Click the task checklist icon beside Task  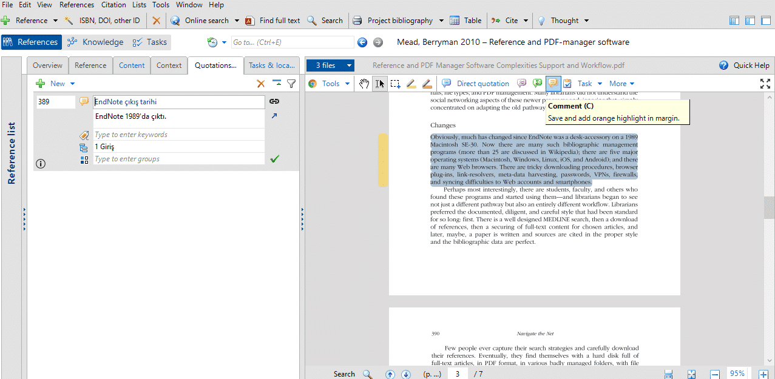[x=567, y=84]
